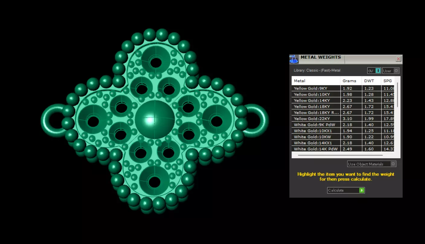Click the 3.10 grams value
The image size is (425, 244).
347,119
